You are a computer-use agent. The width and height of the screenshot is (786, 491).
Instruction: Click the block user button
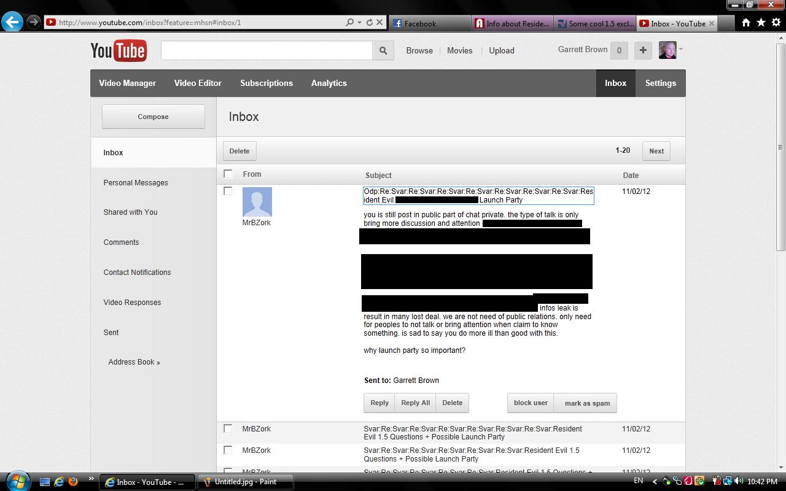click(531, 403)
